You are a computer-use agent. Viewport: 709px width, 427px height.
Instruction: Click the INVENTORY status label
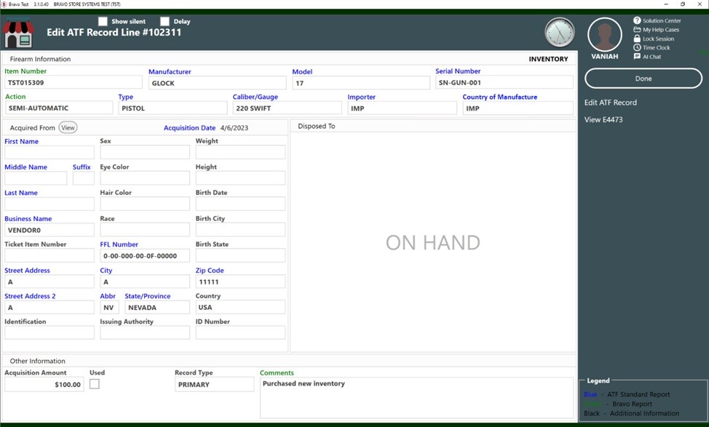tap(548, 59)
